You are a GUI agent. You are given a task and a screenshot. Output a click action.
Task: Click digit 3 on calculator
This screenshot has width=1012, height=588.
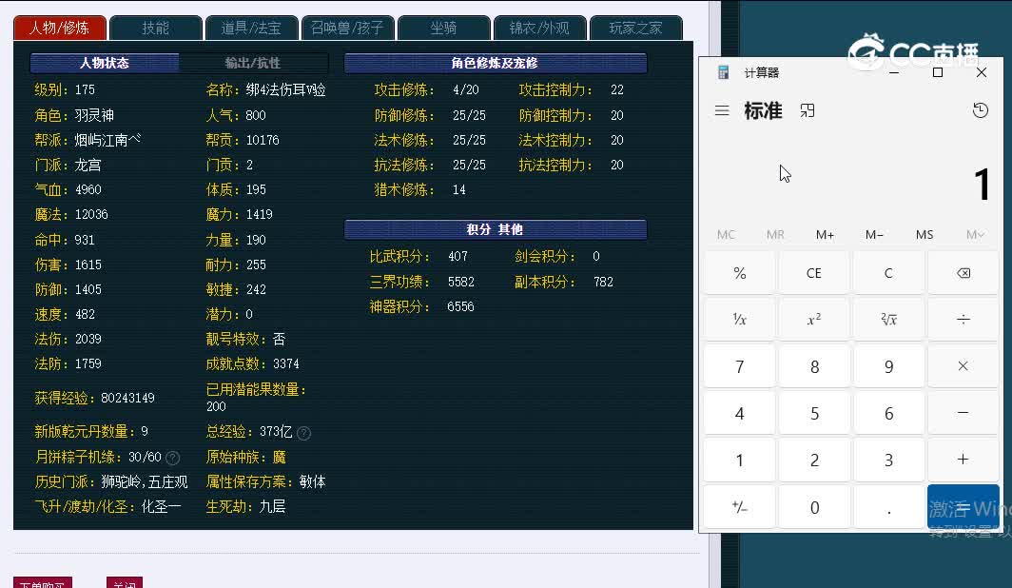[888, 460]
